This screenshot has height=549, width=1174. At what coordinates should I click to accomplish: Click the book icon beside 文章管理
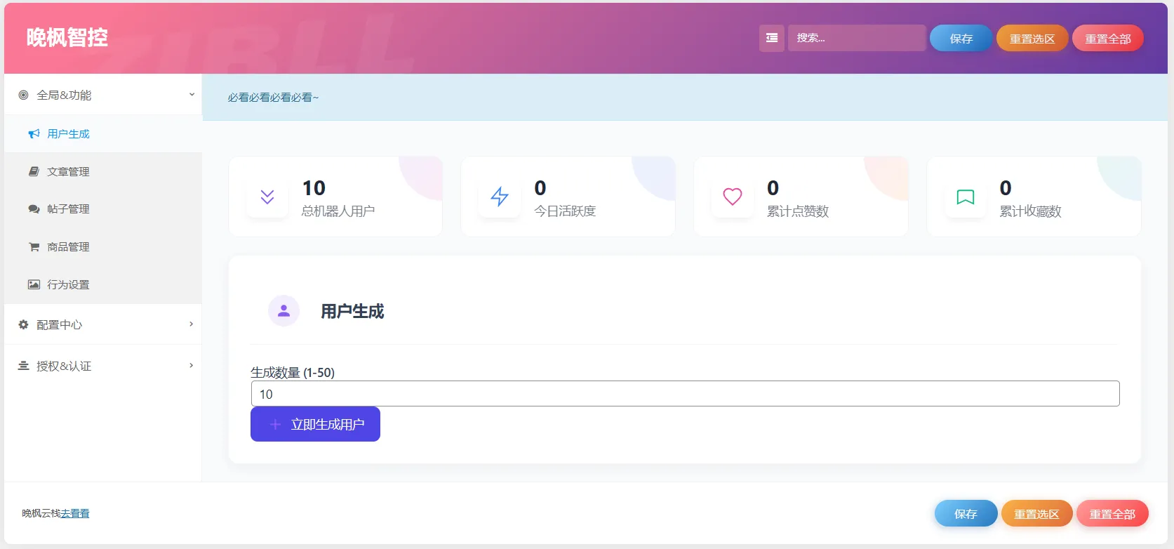click(34, 171)
